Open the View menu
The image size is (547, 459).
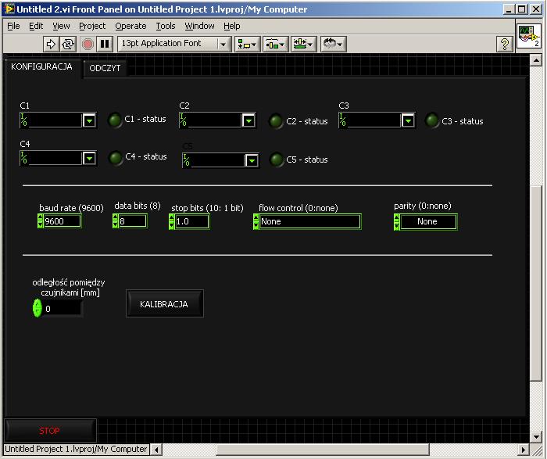tap(61, 26)
